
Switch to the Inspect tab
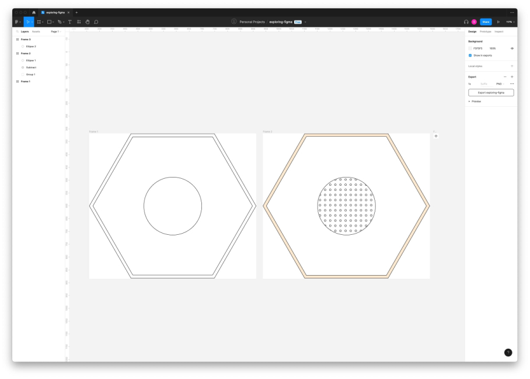click(x=499, y=32)
